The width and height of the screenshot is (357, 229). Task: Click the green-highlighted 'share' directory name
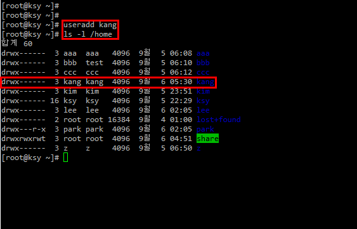click(x=207, y=139)
